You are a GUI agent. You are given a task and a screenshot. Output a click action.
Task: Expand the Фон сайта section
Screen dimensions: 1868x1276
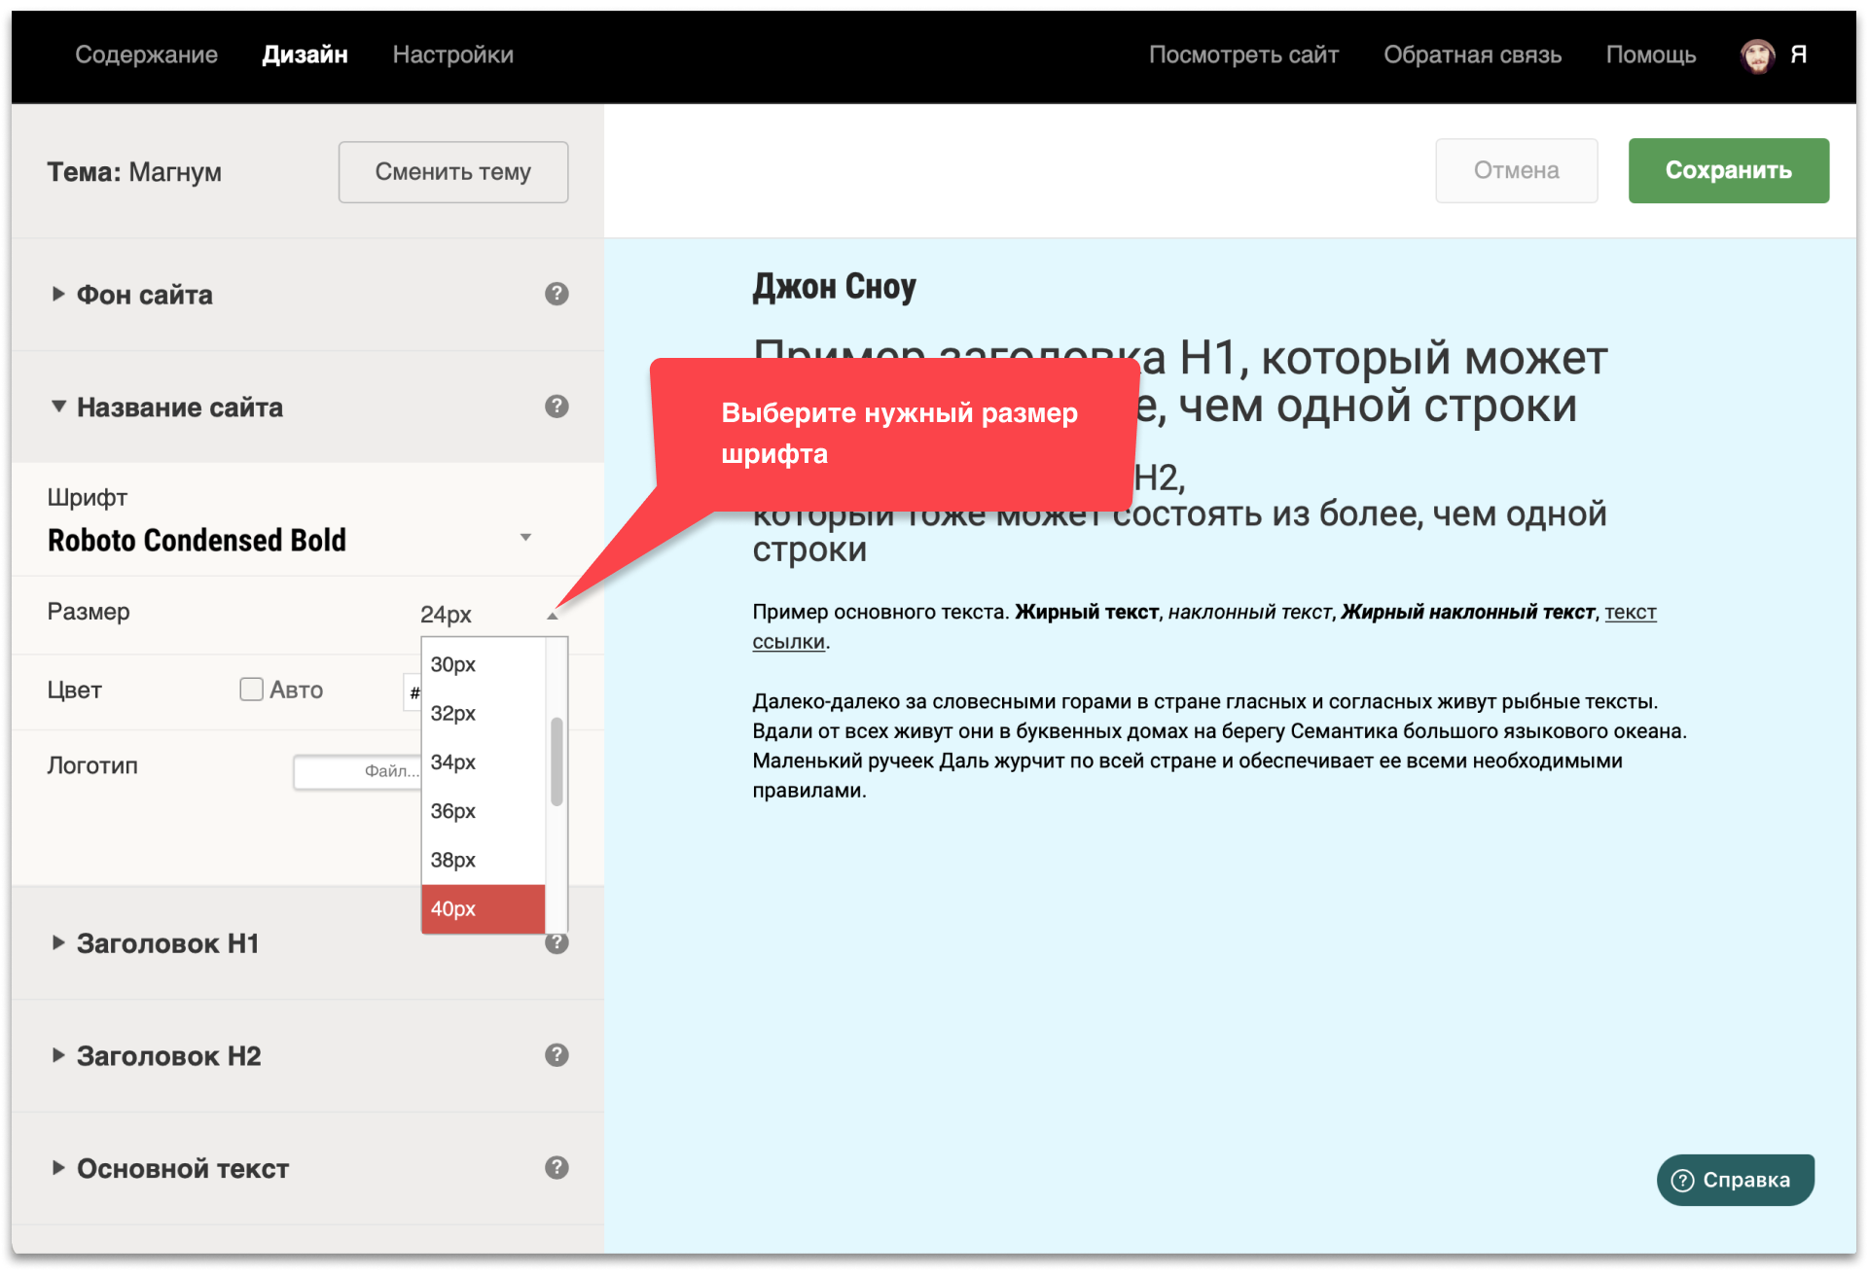coord(144,295)
